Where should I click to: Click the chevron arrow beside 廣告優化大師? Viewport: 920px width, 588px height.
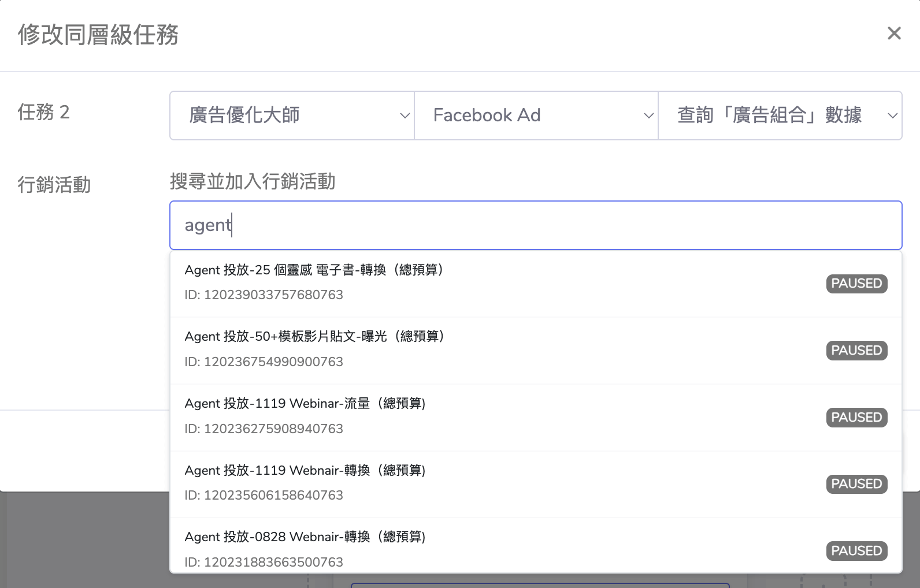point(405,116)
